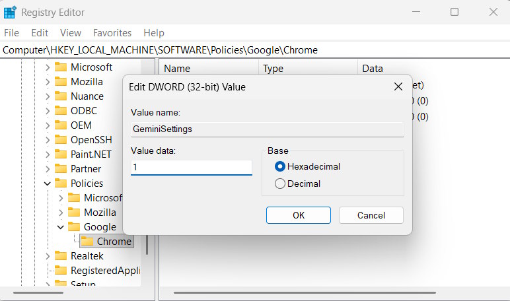510x301 pixels.
Task: Select the Realtek key label
Action: (87, 256)
